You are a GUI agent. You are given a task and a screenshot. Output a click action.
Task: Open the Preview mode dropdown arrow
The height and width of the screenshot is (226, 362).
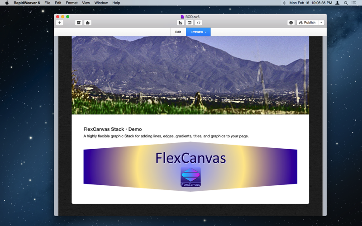pos(206,32)
